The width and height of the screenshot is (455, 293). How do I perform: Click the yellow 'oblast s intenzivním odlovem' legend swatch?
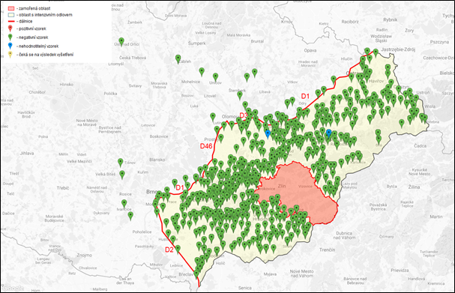11,15
